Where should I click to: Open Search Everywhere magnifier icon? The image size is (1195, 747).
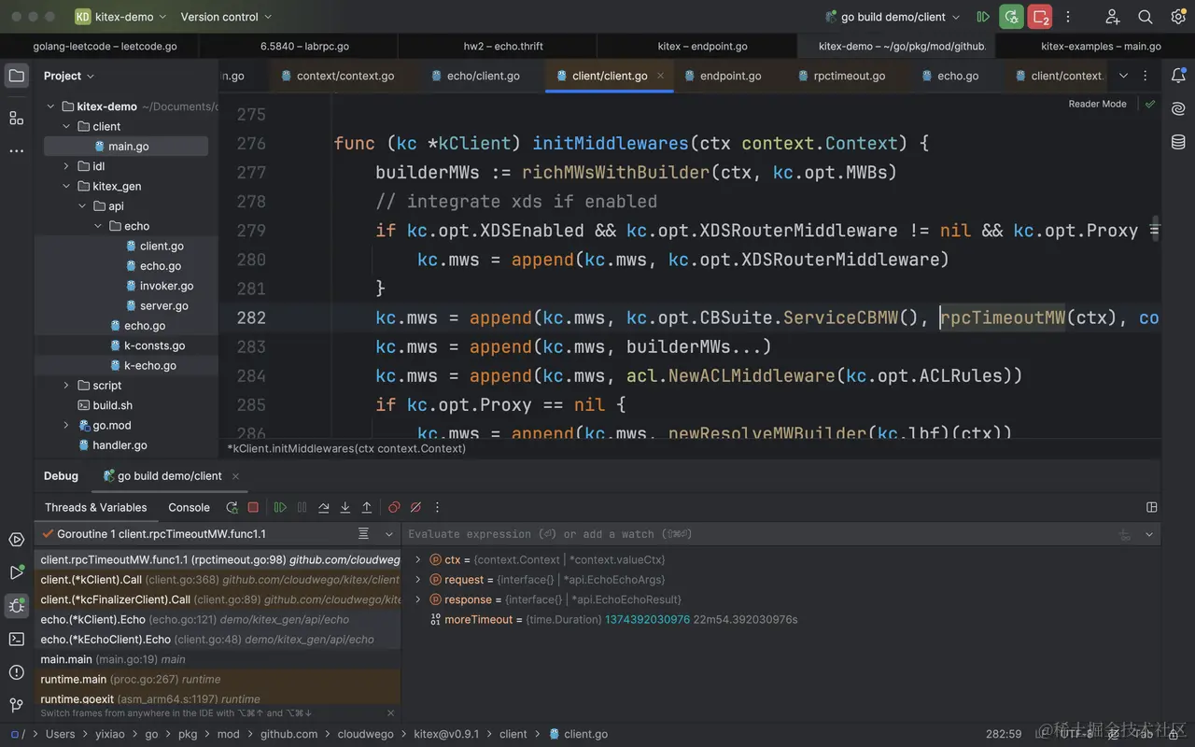[1146, 17]
